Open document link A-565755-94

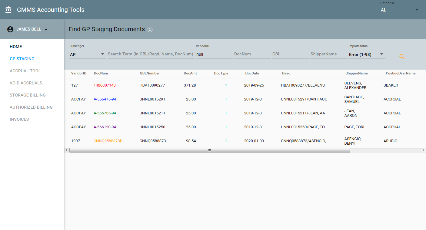pyautogui.click(x=105, y=113)
